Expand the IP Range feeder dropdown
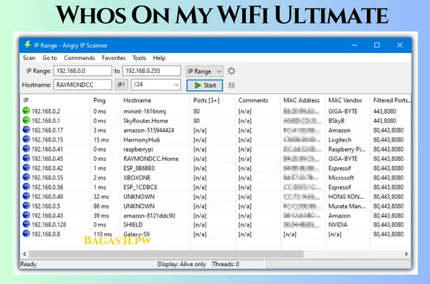The height and width of the screenshot is (284, 430). click(x=204, y=72)
